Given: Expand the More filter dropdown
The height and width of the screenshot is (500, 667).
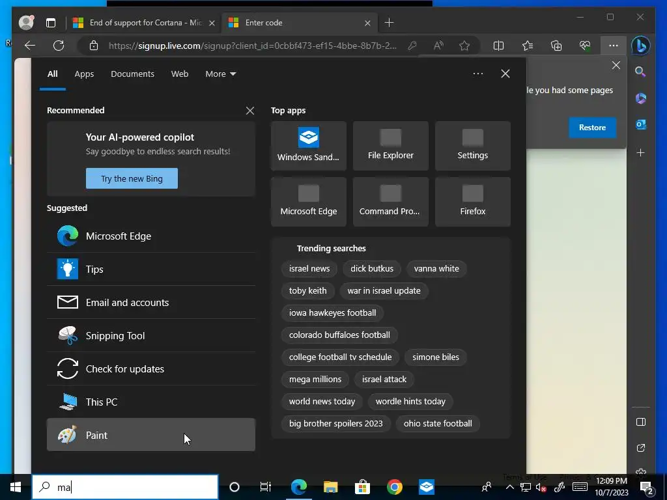Looking at the screenshot, I should click(220, 74).
